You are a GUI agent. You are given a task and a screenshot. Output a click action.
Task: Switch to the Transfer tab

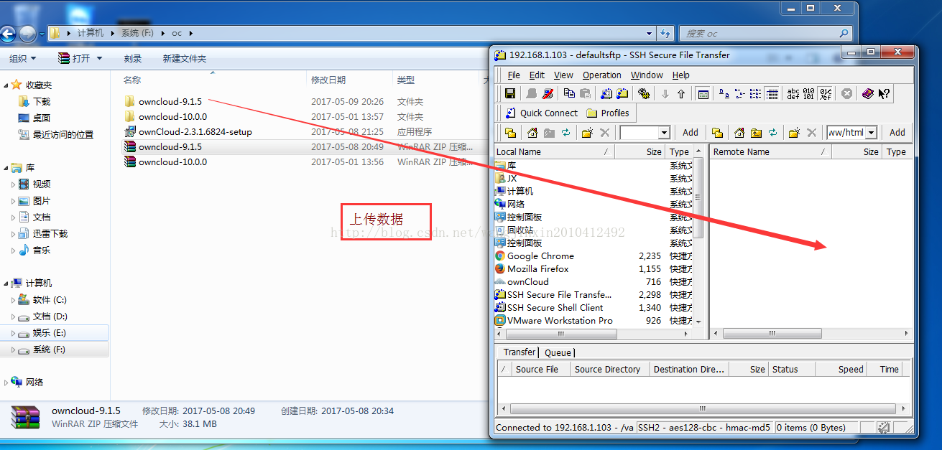[x=519, y=352]
